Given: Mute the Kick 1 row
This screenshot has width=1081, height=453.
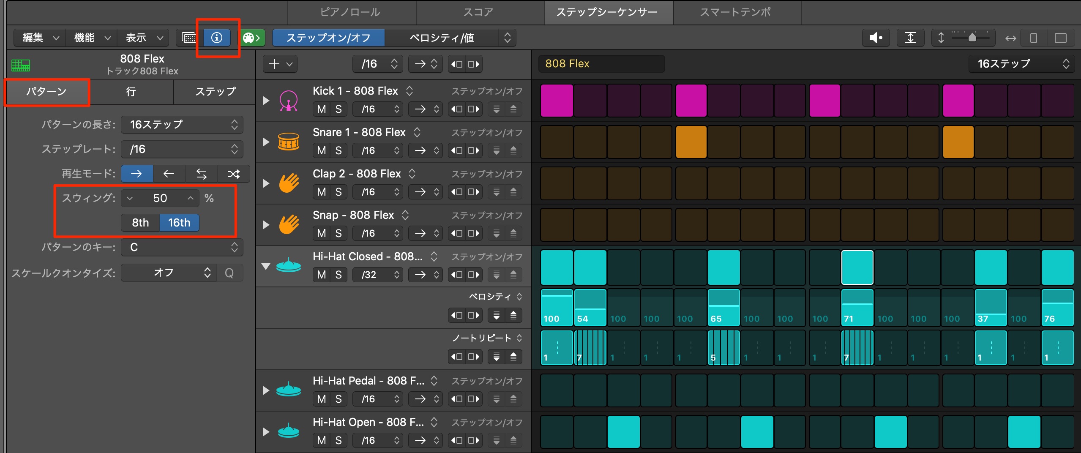Looking at the screenshot, I should 322,109.
